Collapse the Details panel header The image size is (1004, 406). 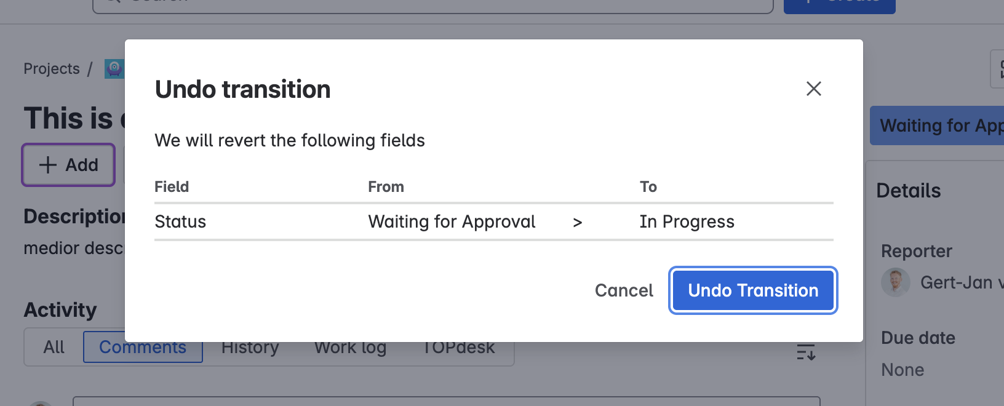point(909,191)
